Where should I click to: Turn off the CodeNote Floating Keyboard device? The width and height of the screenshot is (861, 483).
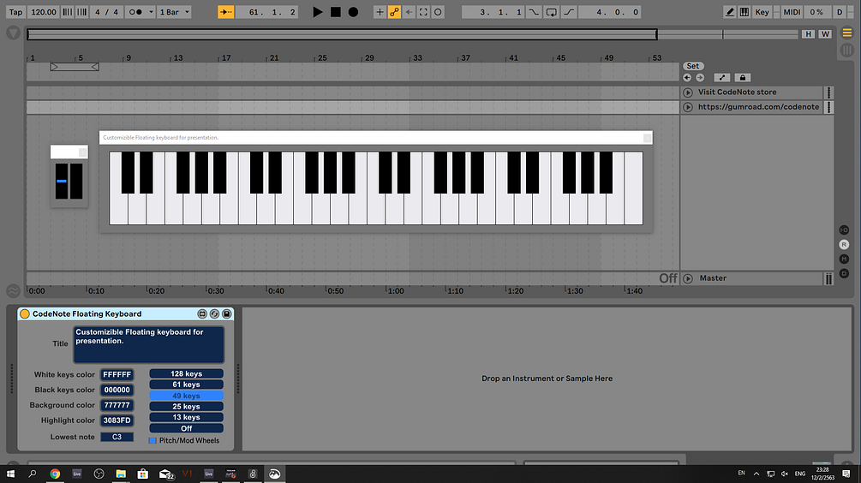pyautogui.click(x=25, y=314)
